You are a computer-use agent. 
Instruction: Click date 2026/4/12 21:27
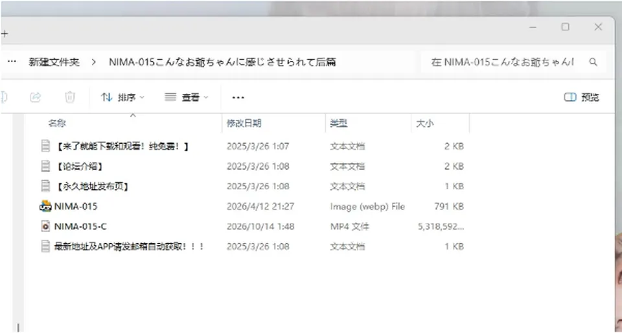tap(260, 206)
